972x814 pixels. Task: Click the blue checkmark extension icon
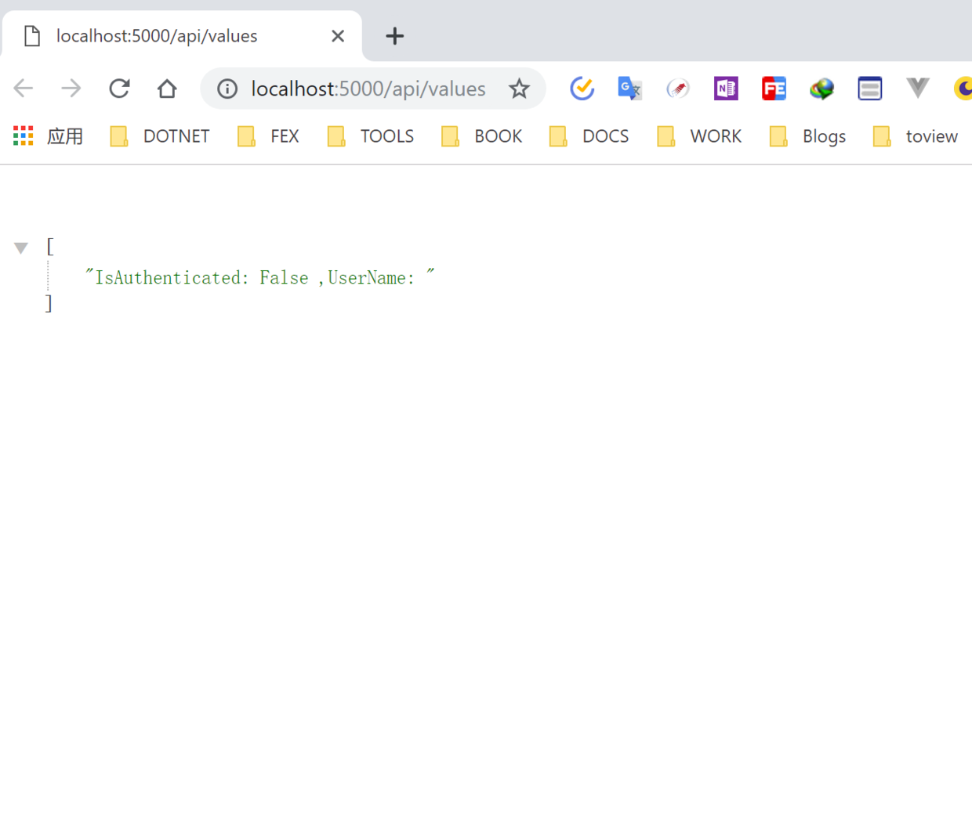coord(582,89)
